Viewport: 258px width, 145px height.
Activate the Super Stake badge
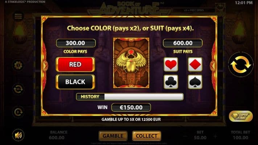coord(241,116)
